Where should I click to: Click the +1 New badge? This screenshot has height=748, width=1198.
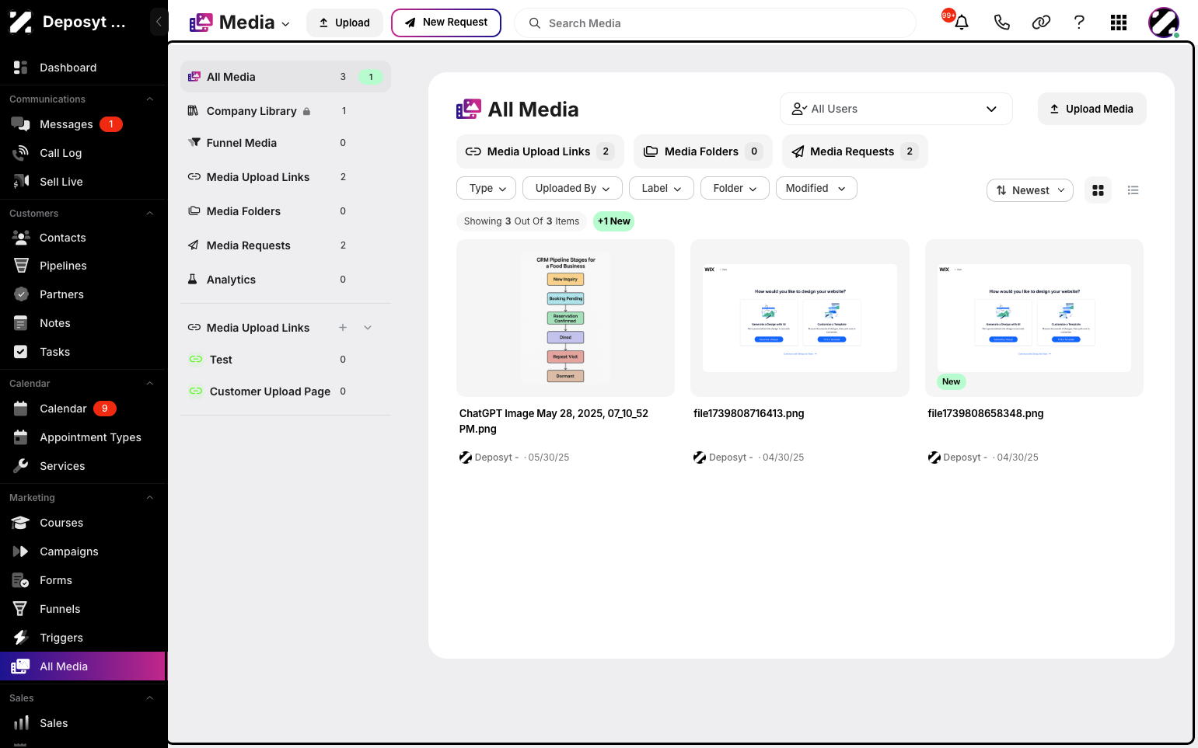point(614,221)
